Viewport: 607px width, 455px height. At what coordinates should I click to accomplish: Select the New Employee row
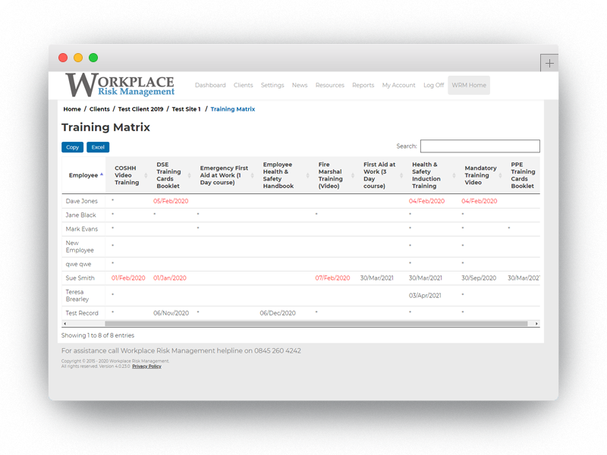coord(300,246)
